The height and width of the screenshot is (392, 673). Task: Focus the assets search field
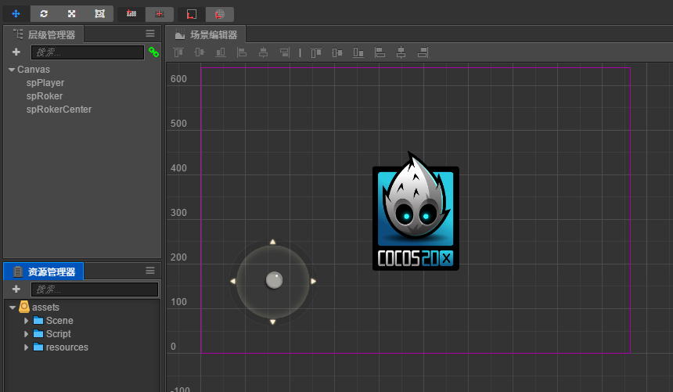[x=95, y=290]
